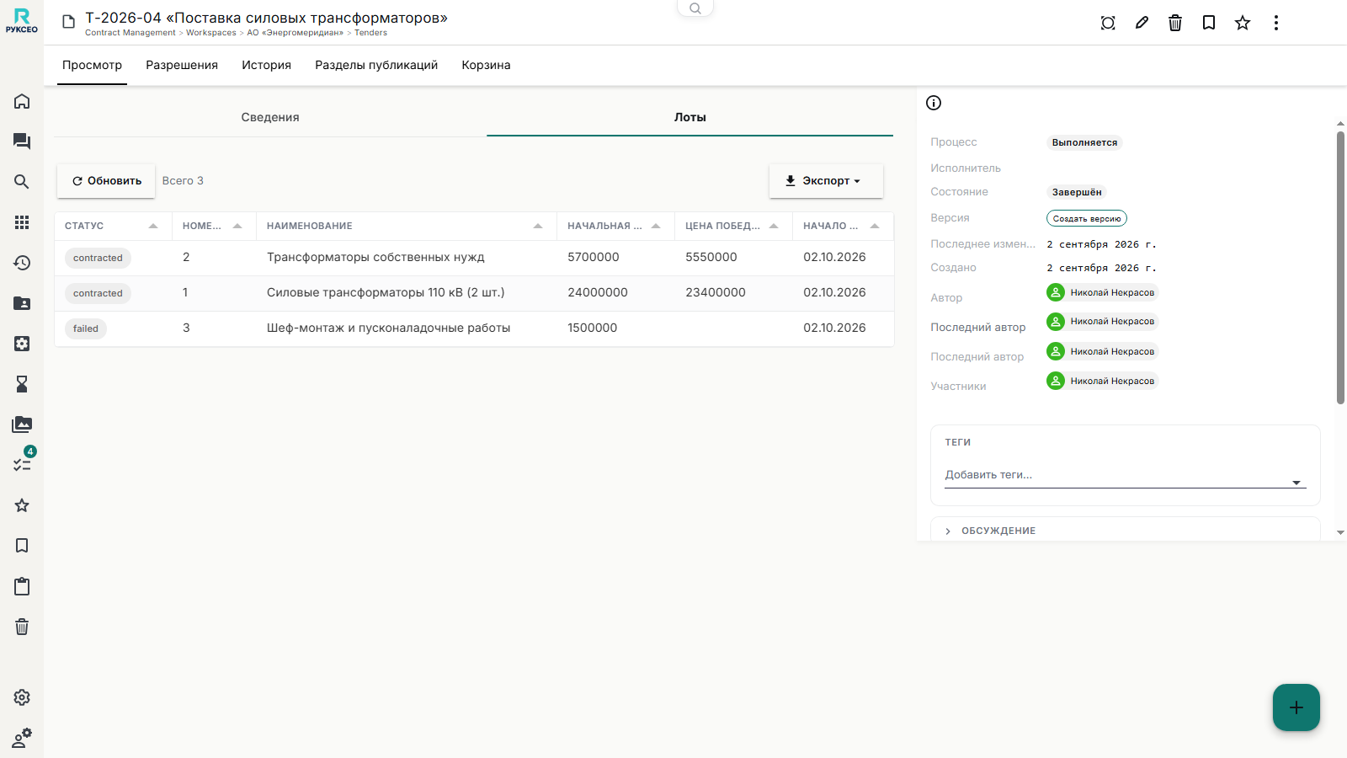Open the shared folder sidebar icon
This screenshot has width=1347, height=758.
[x=22, y=303]
